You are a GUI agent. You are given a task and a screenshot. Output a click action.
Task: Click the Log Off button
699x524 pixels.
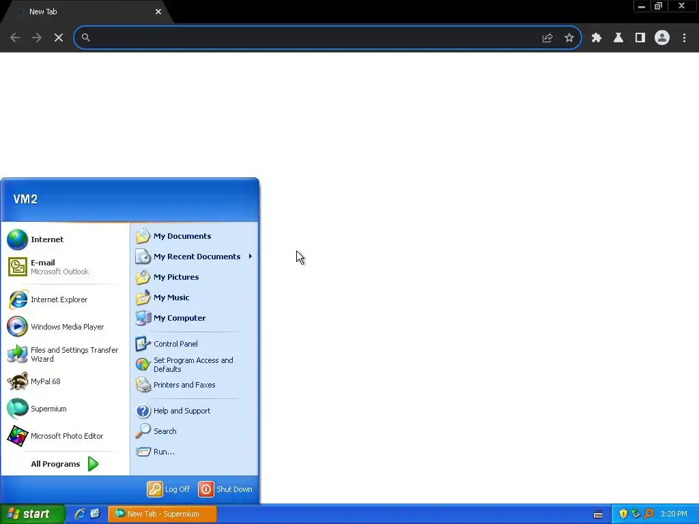169,489
